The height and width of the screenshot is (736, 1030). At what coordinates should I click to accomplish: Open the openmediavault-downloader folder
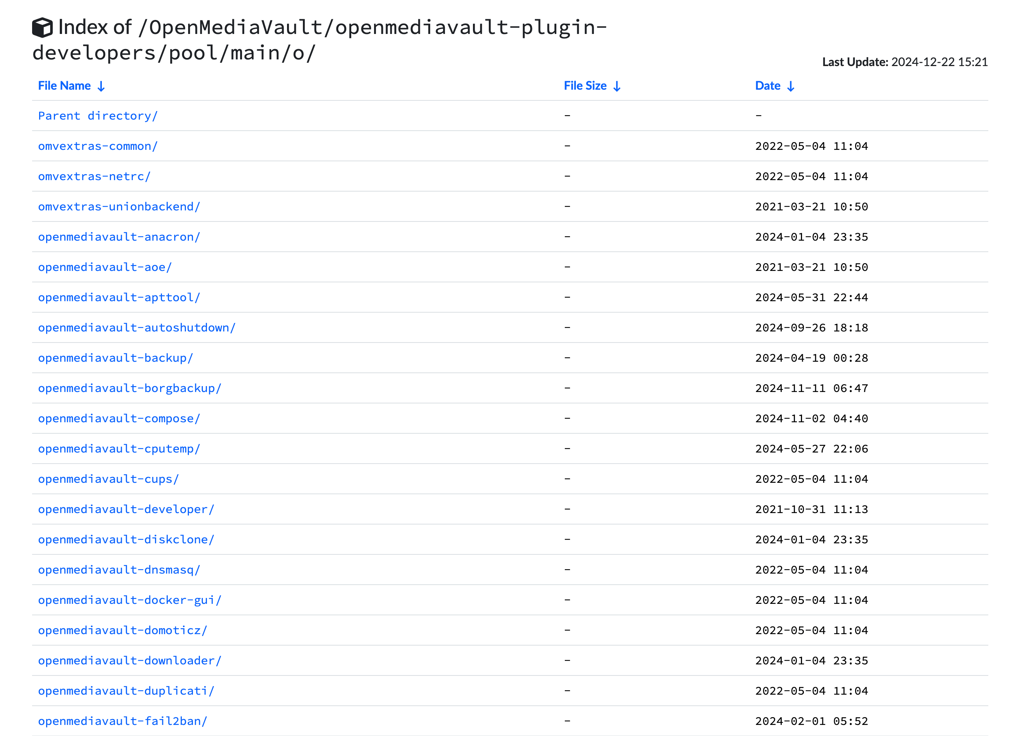click(x=129, y=661)
